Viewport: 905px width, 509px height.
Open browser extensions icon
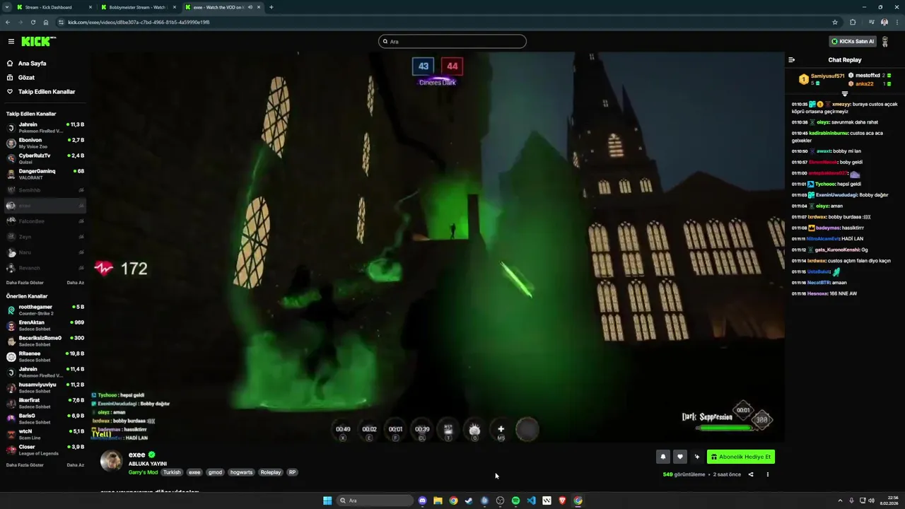click(x=853, y=22)
